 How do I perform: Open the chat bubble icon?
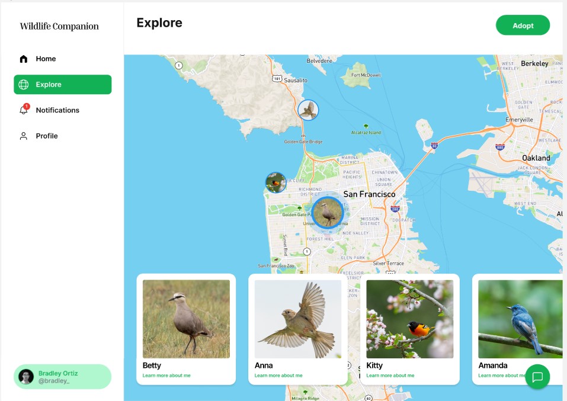[x=536, y=376]
